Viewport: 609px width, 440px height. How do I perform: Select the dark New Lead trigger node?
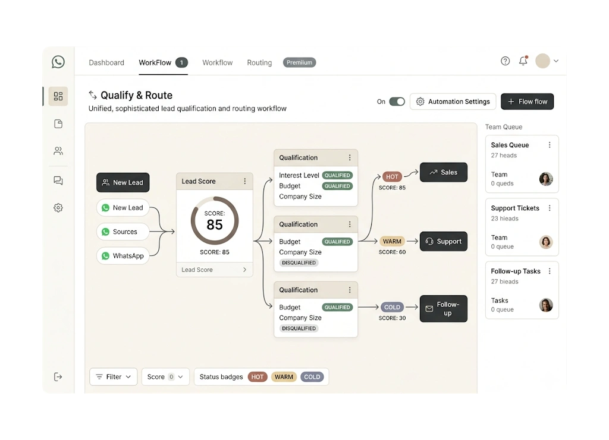click(x=123, y=182)
